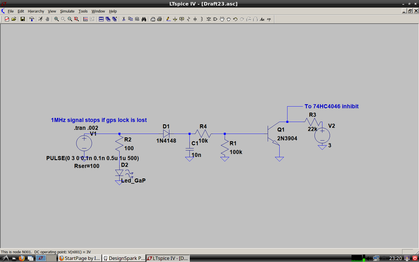Select the Copy tool icon
The image size is (419, 262).
coord(130,19)
